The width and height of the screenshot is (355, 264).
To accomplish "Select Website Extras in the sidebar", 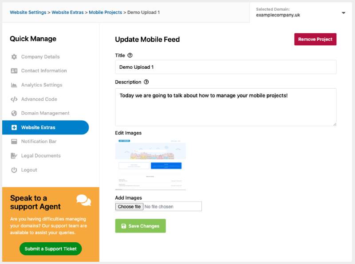I will [46, 127].
